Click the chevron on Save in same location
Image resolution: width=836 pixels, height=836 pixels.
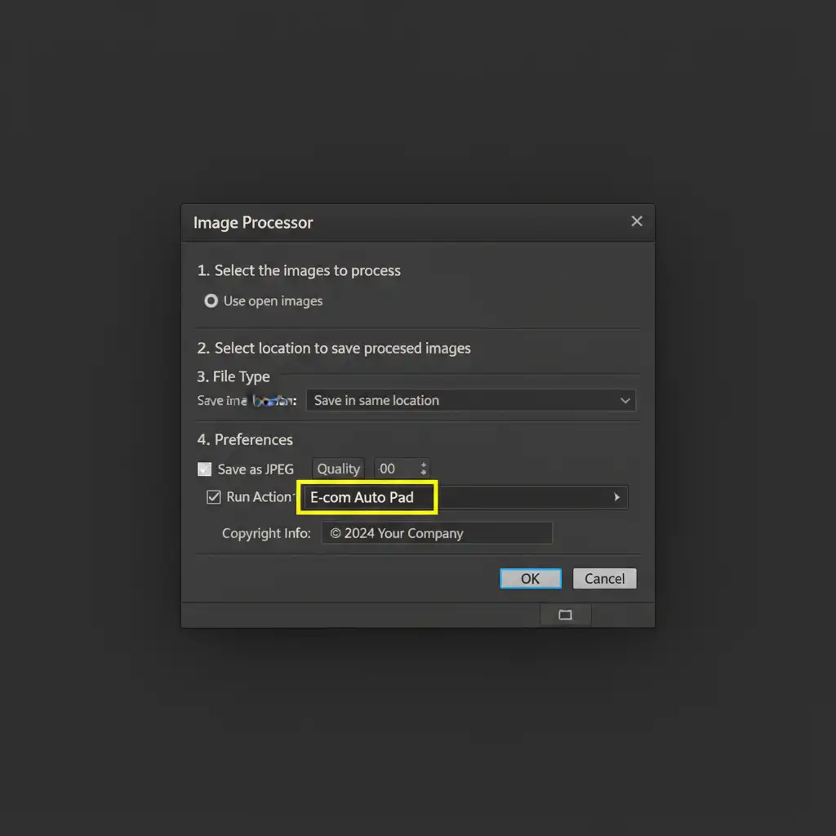[625, 401]
